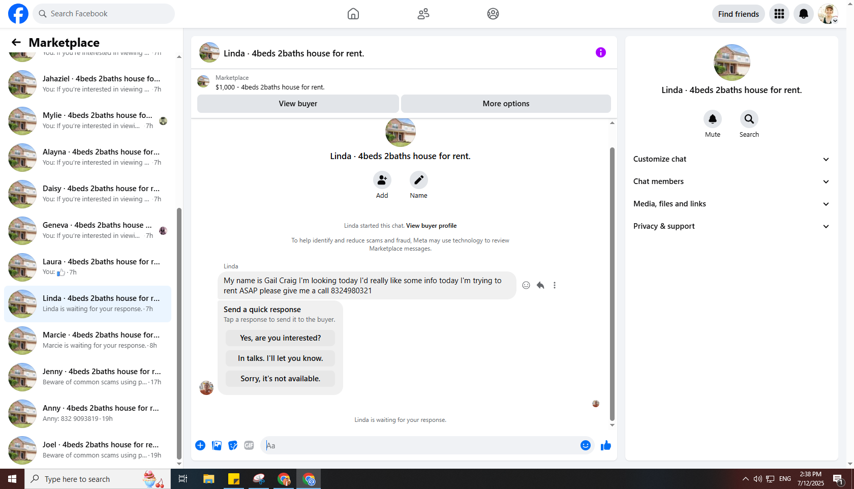This screenshot has height=489, width=854.
Task: Open the Groups icon in top navigation
Action: pos(493,14)
